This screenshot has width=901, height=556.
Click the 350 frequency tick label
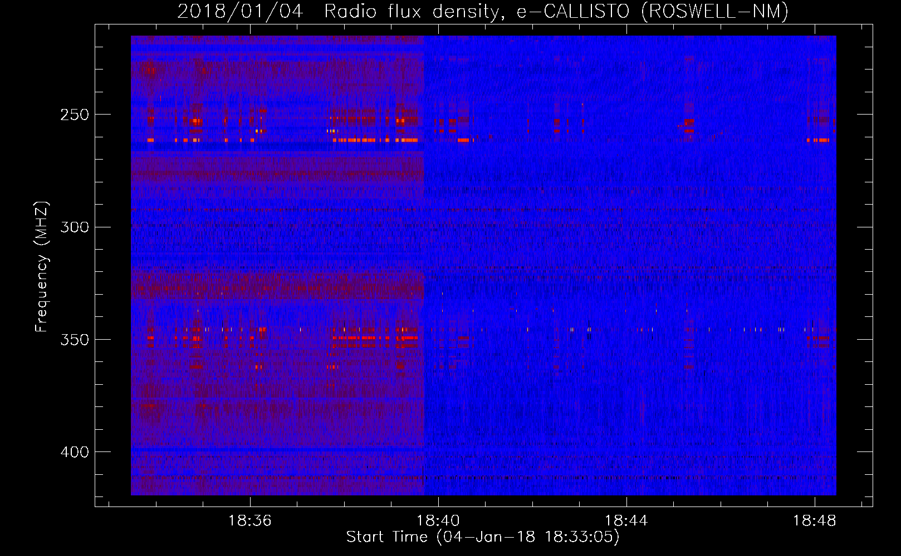pos(75,340)
